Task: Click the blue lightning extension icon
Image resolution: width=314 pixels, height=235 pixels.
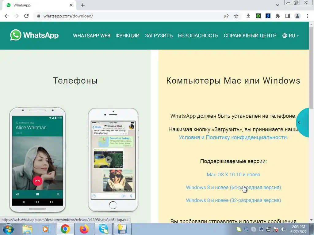Action: 268,16
